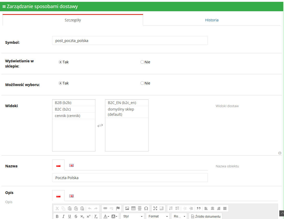Screen dimensions: 284x219
Task: Select Tak for Wyświetlanie w sklepie
Action: (x=60, y=62)
